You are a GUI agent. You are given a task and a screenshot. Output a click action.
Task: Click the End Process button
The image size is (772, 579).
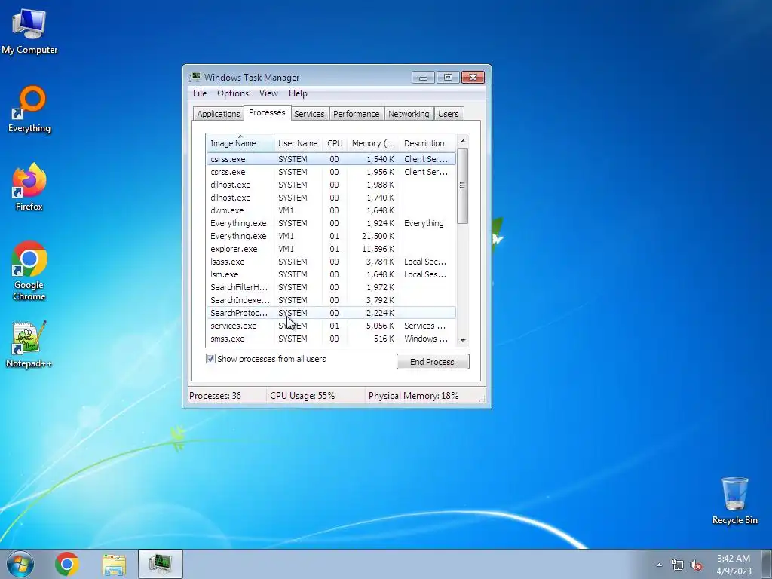(433, 362)
